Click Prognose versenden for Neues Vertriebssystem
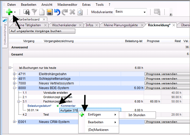Viewport: 190px width, 135px height. point(167,83)
